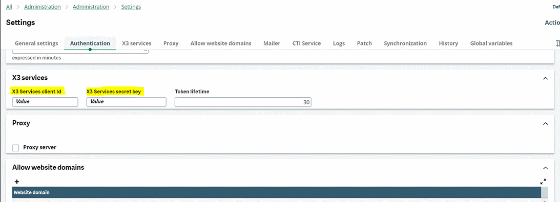This screenshot has width=560, height=202.
Task: Open the Mailer tab
Action: [272, 43]
